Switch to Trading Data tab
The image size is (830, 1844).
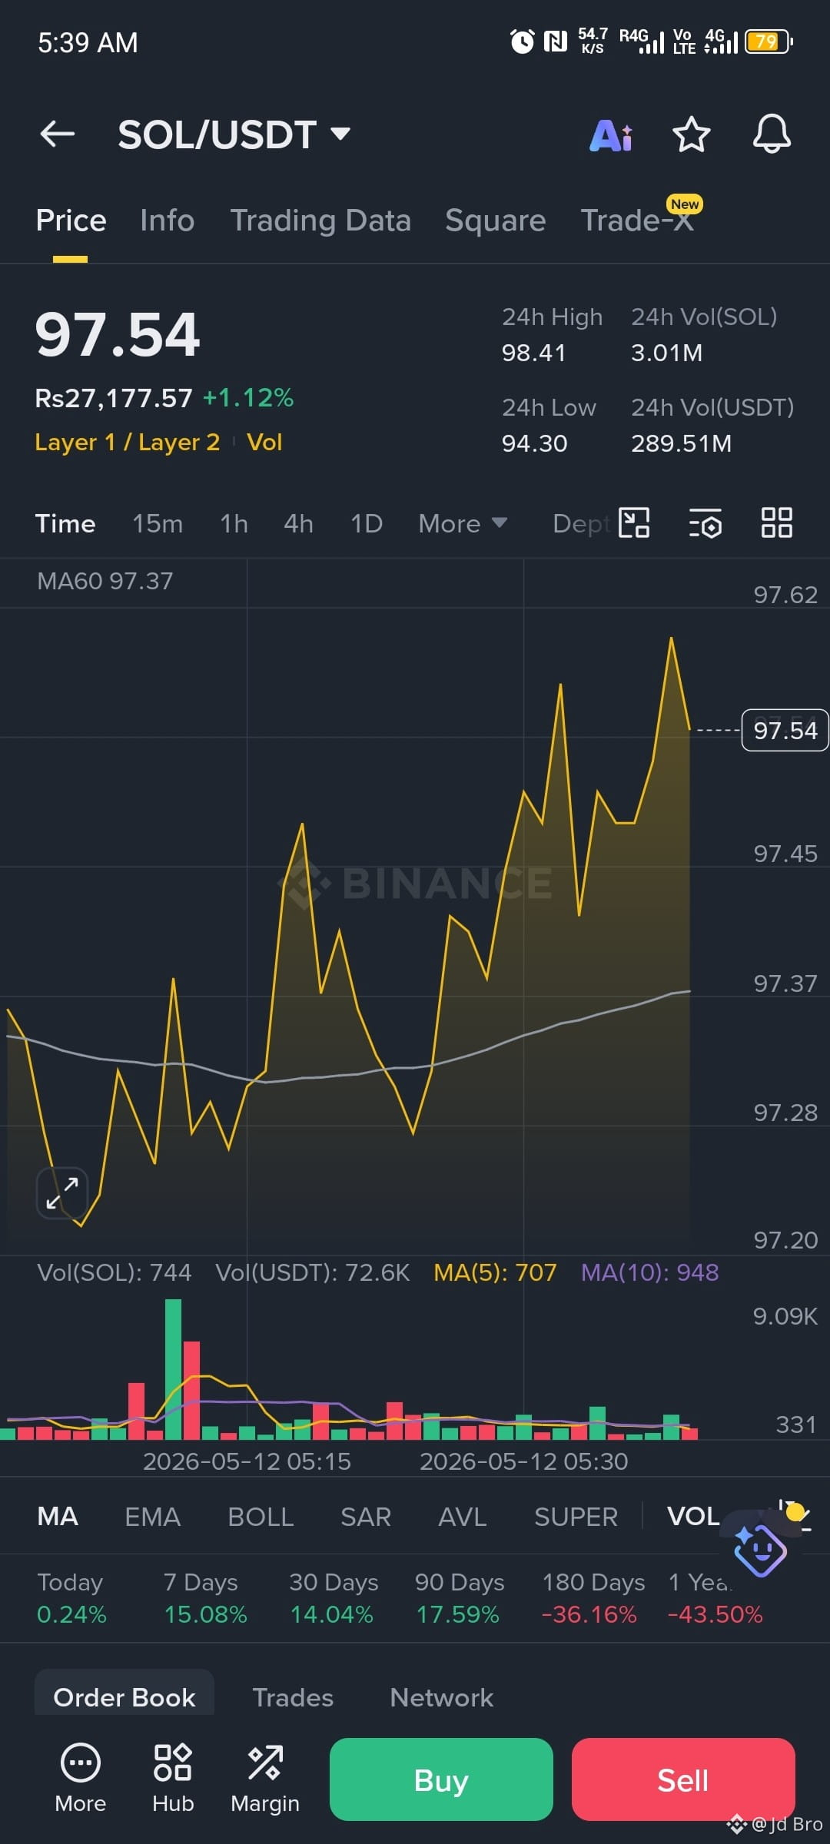point(320,221)
